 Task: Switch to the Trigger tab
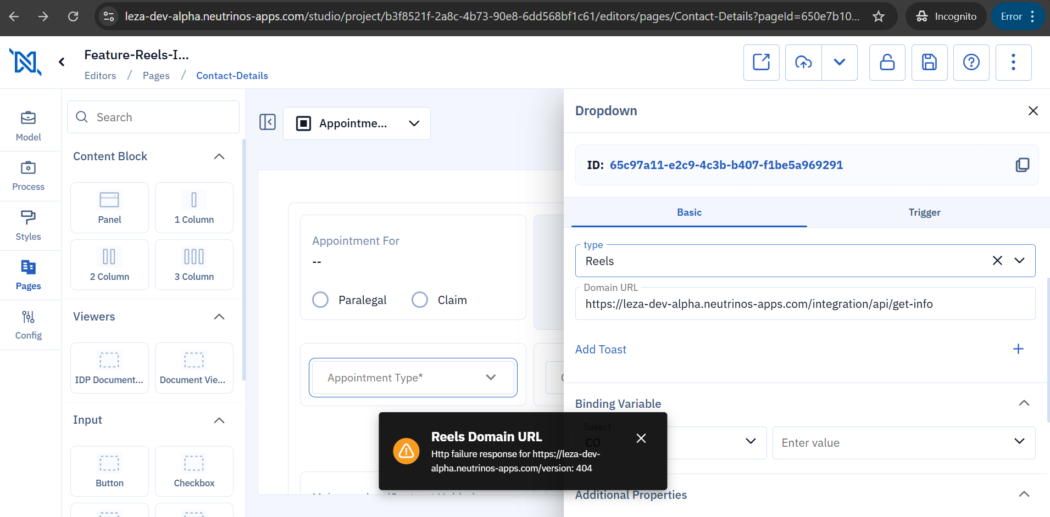pos(924,212)
